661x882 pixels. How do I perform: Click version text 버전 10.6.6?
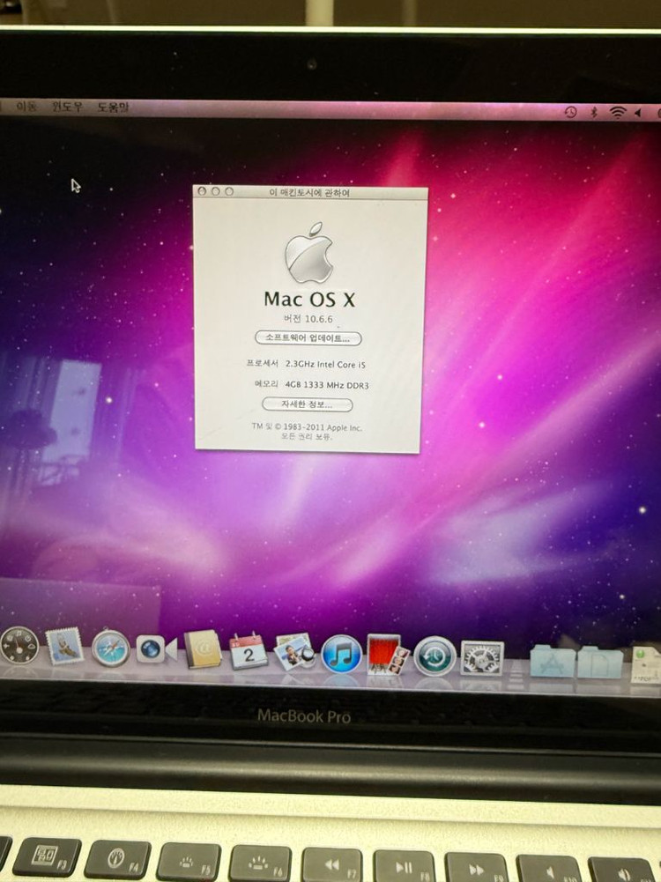308,319
